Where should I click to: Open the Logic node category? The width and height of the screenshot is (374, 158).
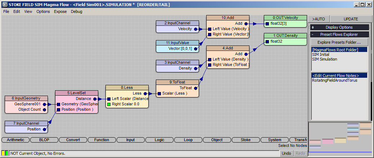click(159, 140)
